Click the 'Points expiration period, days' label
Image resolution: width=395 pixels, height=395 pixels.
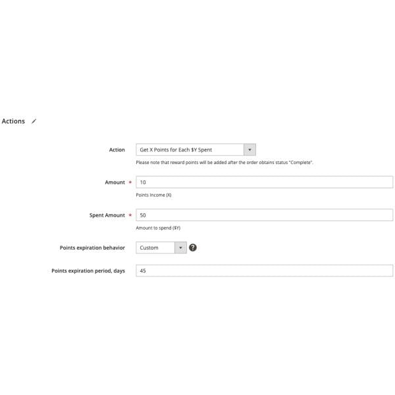click(88, 271)
